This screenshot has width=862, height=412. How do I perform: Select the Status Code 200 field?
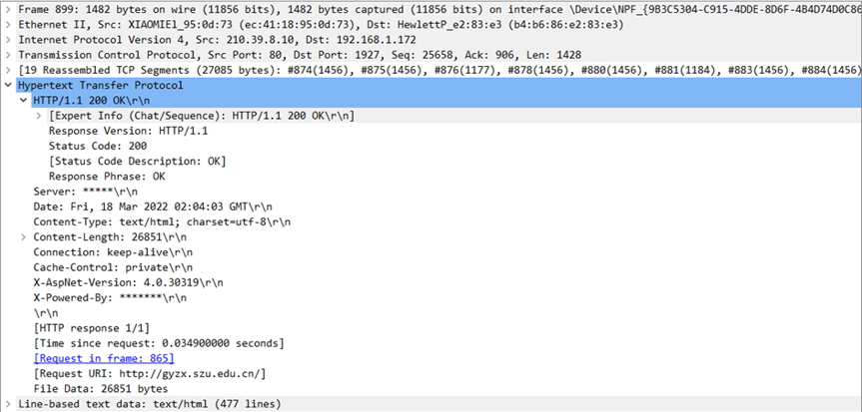[98, 146]
